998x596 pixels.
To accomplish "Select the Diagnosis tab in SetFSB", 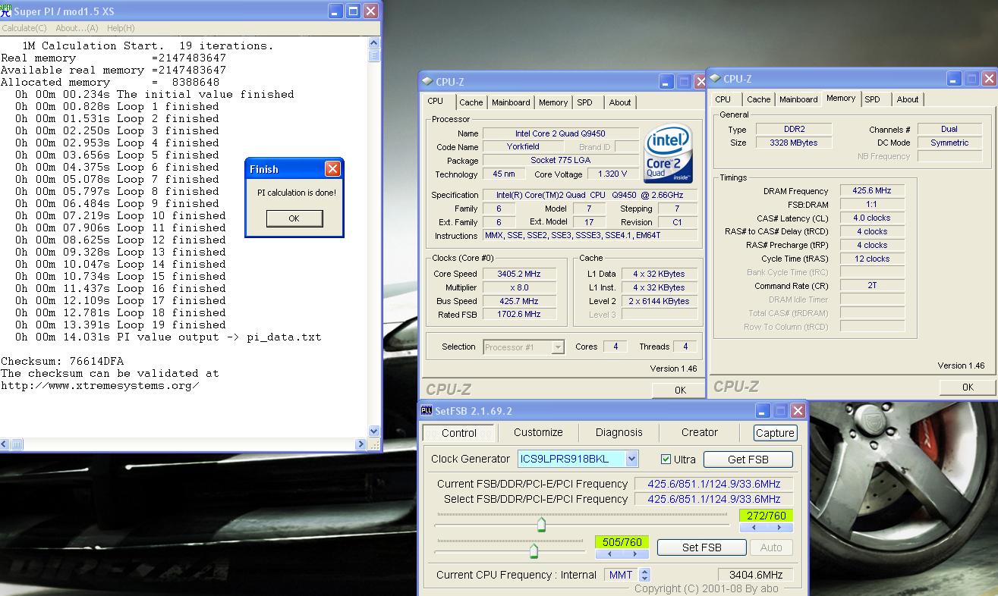I will pyautogui.click(x=619, y=432).
